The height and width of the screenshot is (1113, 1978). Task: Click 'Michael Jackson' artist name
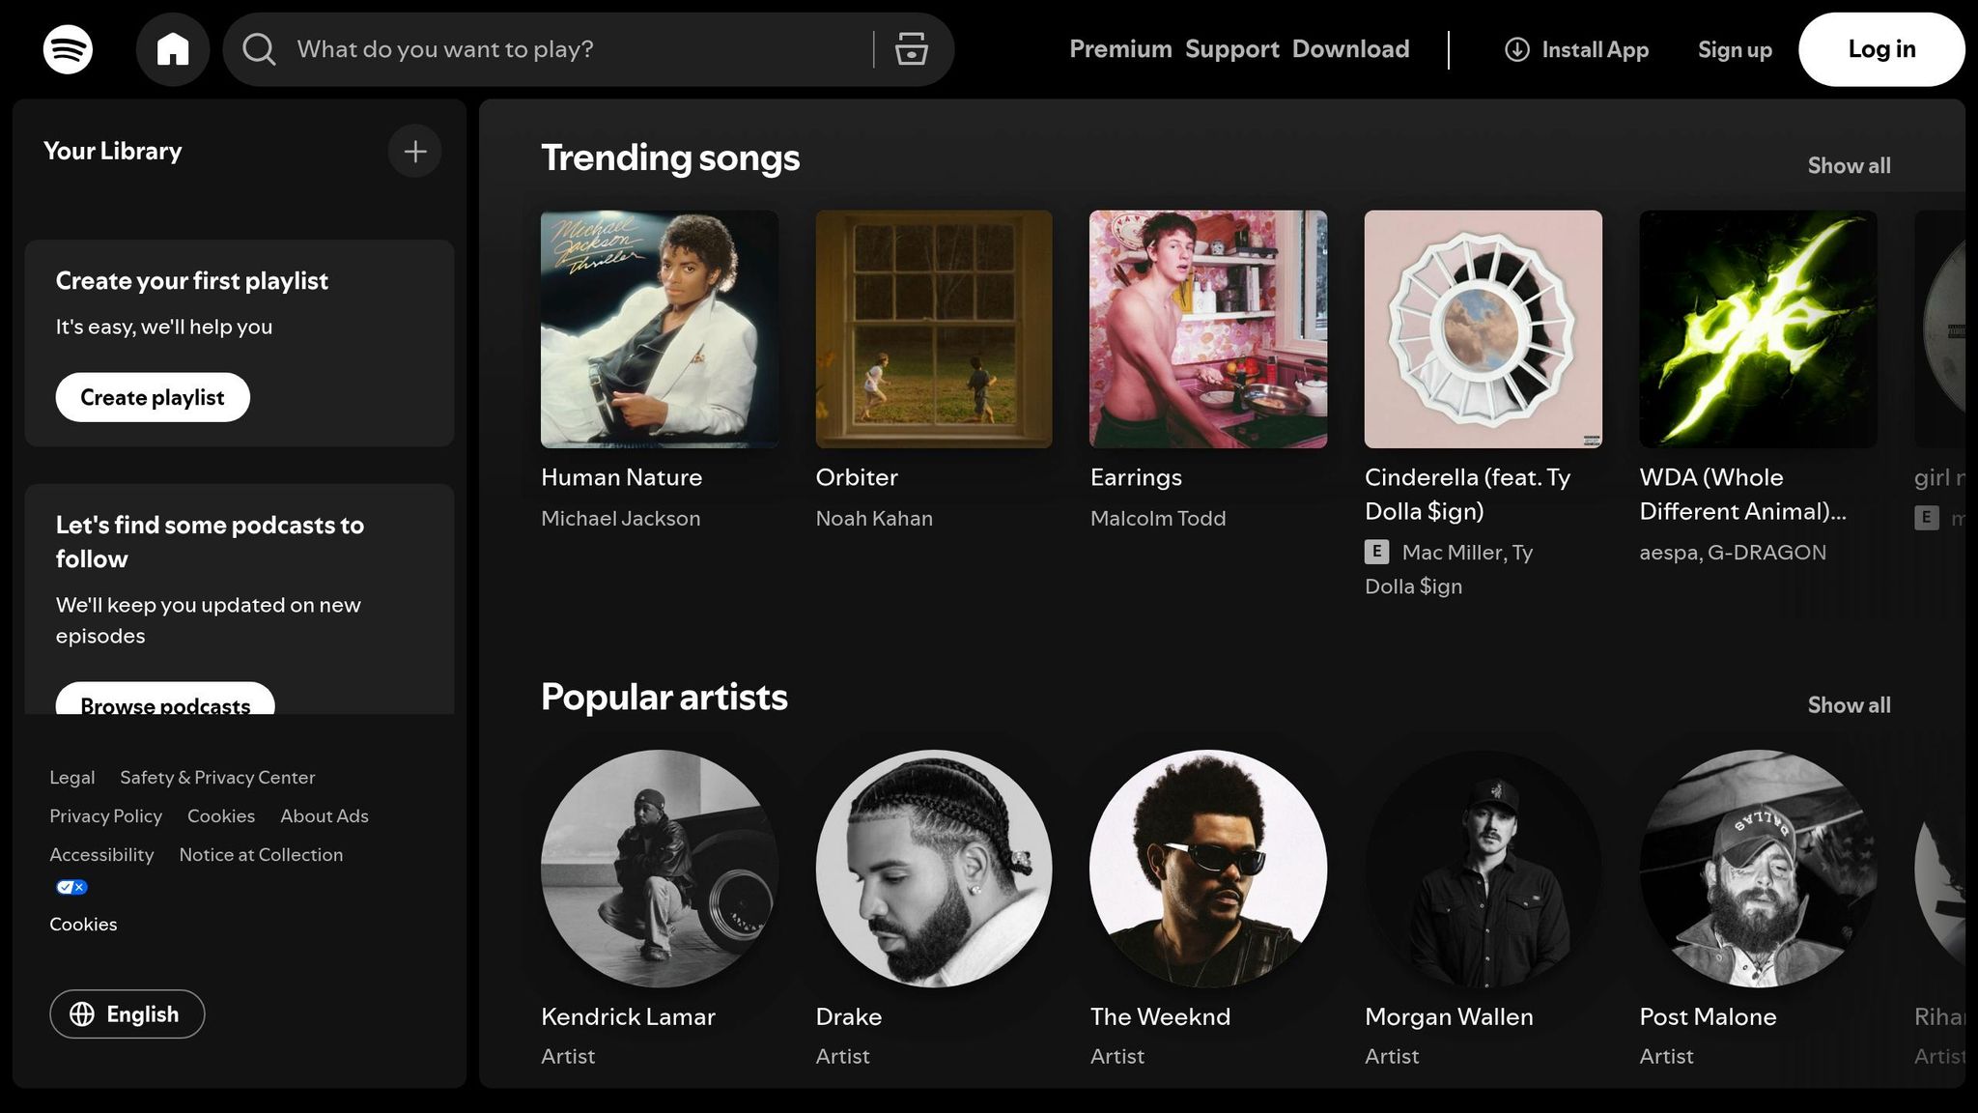620,519
